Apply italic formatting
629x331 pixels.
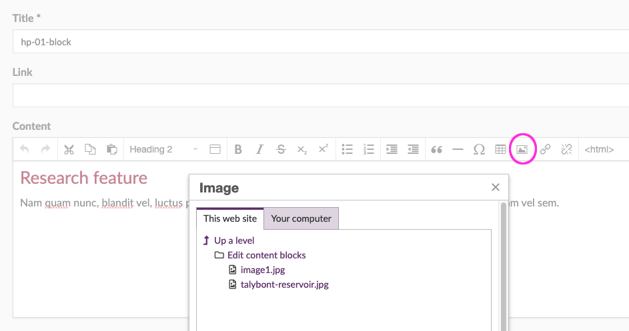259,149
